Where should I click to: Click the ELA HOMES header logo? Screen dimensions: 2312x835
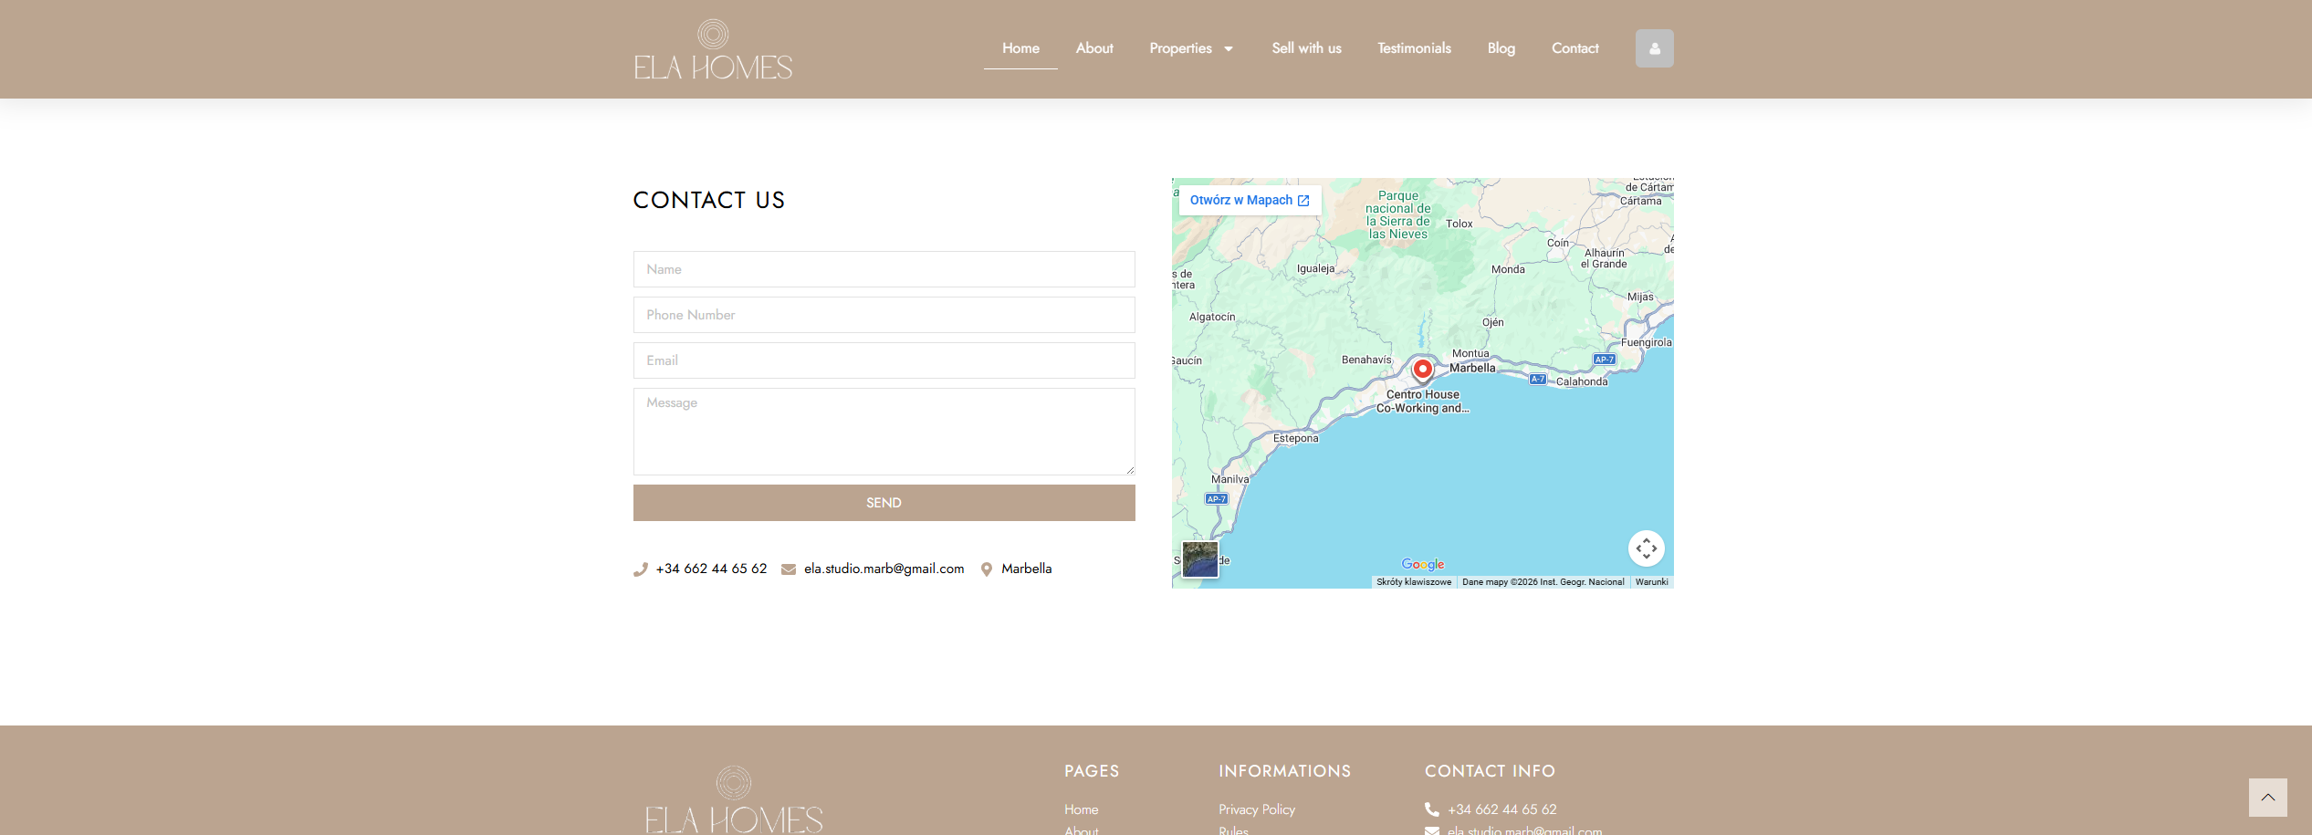[x=713, y=50]
